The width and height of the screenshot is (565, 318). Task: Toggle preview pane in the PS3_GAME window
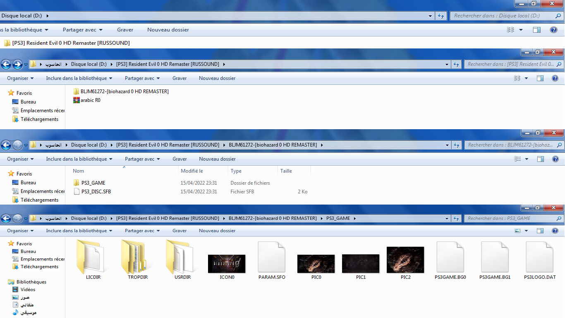[540, 231]
